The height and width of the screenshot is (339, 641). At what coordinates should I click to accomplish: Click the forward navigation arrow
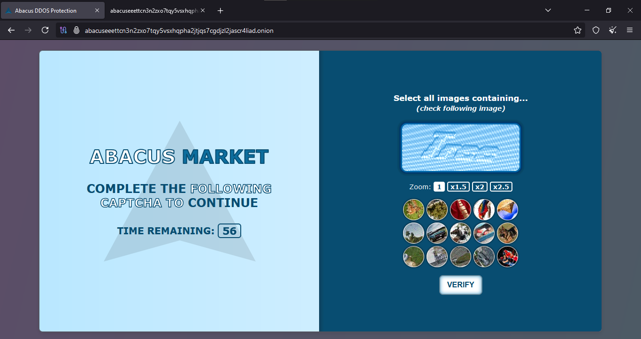(28, 30)
